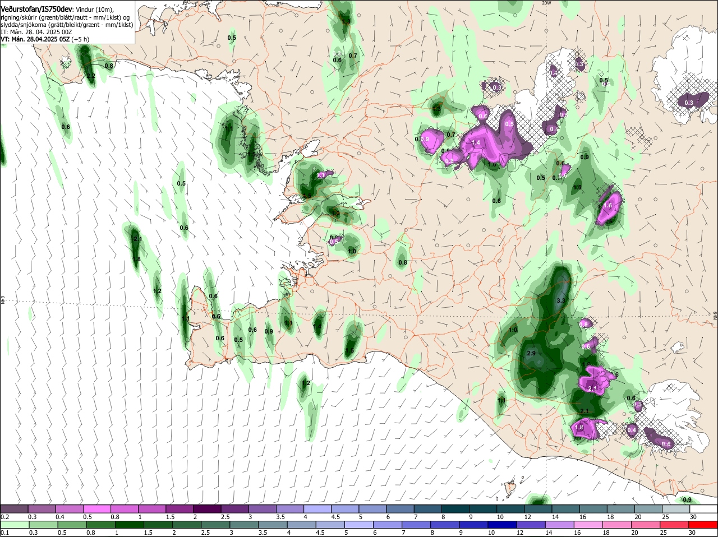Pick rain legend swatch between 0.1 and 0.3
Screen dimensions: 718x537
(15, 524)
